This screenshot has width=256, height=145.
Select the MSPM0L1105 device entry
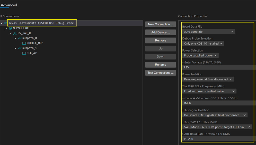21,28
